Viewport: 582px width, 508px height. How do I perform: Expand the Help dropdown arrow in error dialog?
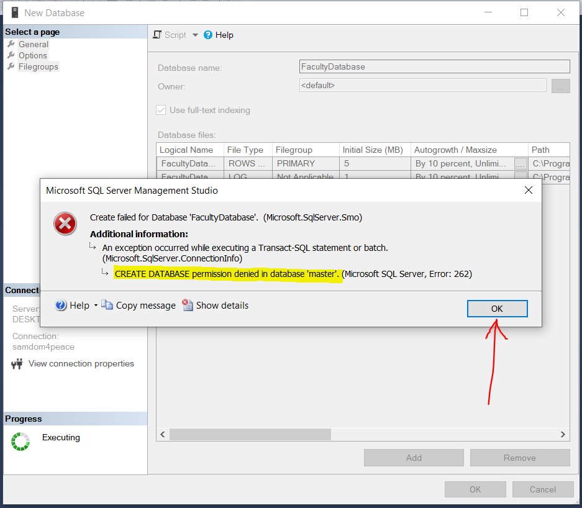(x=96, y=306)
